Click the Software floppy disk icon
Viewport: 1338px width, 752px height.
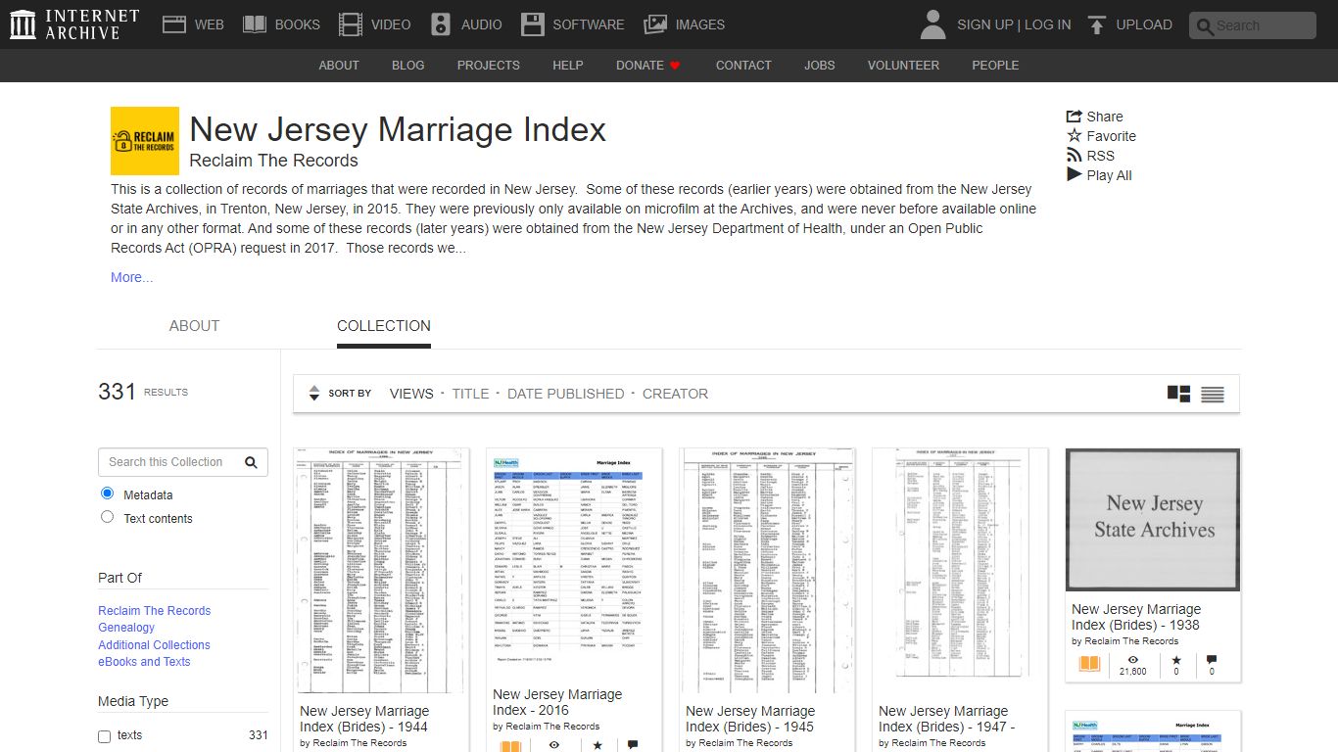(532, 24)
